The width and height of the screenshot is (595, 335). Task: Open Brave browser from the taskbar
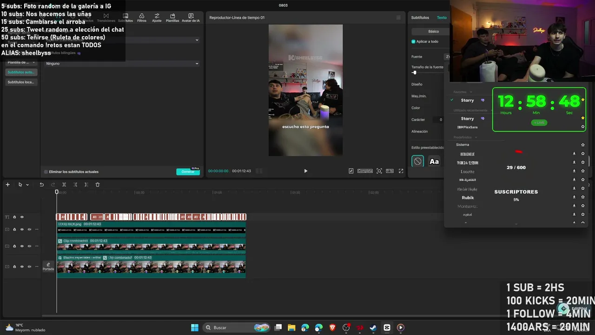point(332,328)
